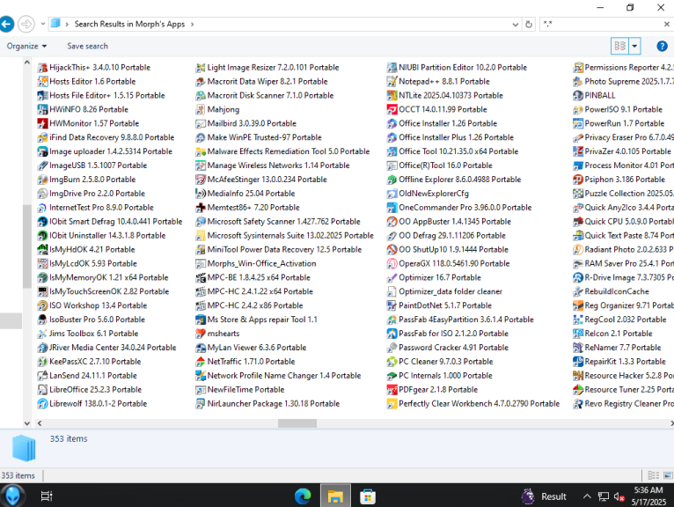
Task: Click the Search Results in Morph's Apps breadcrumb
Action: coord(129,24)
